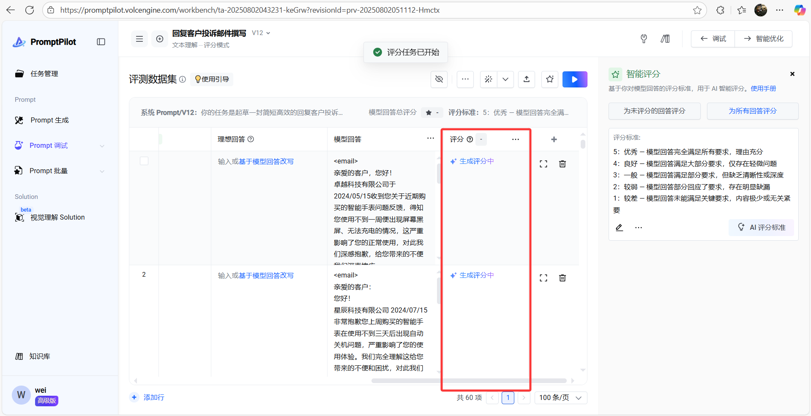
Task: Click the horizontal table scrollbar
Action: click(x=468, y=381)
